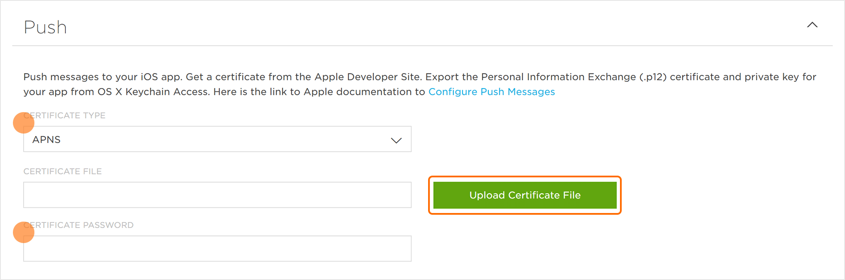Collapse the Push section chevron
The width and height of the screenshot is (845, 280).
point(812,25)
